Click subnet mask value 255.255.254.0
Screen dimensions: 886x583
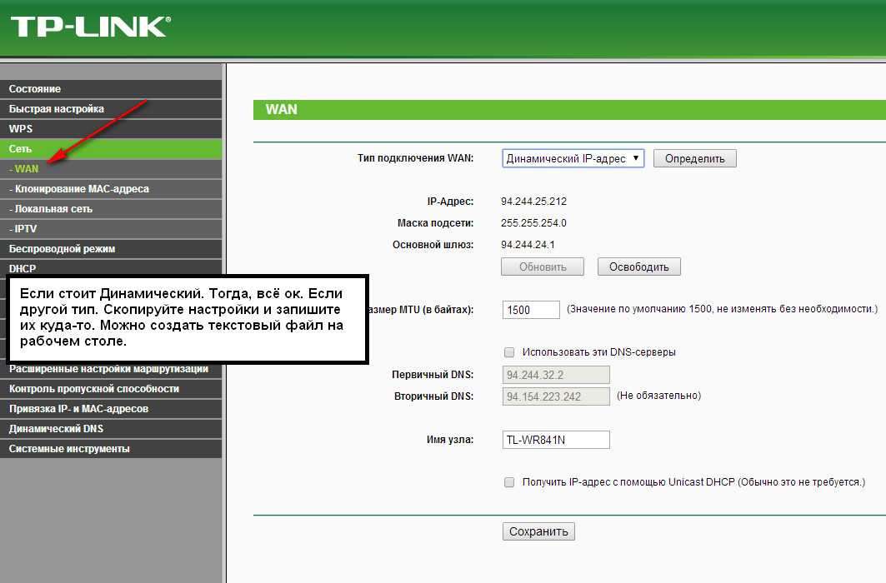click(x=533, y=223)
